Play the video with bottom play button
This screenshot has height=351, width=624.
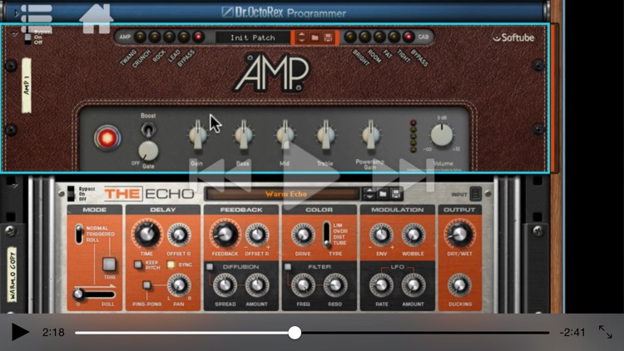tap(20, 332)
